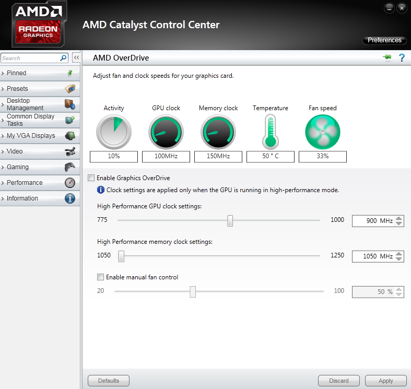
Task: Click the memory clock slider handle
Action: coord(121,256)
